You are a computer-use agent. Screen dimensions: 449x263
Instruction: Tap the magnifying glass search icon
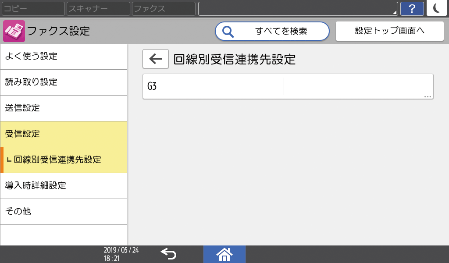click(x=228, y=31)
